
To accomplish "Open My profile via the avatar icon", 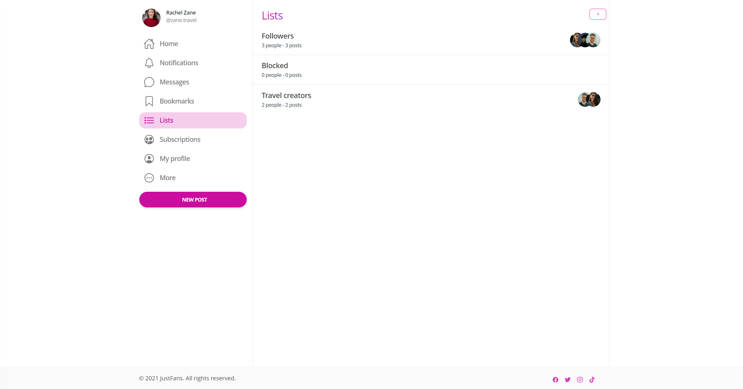I will 149,158.
